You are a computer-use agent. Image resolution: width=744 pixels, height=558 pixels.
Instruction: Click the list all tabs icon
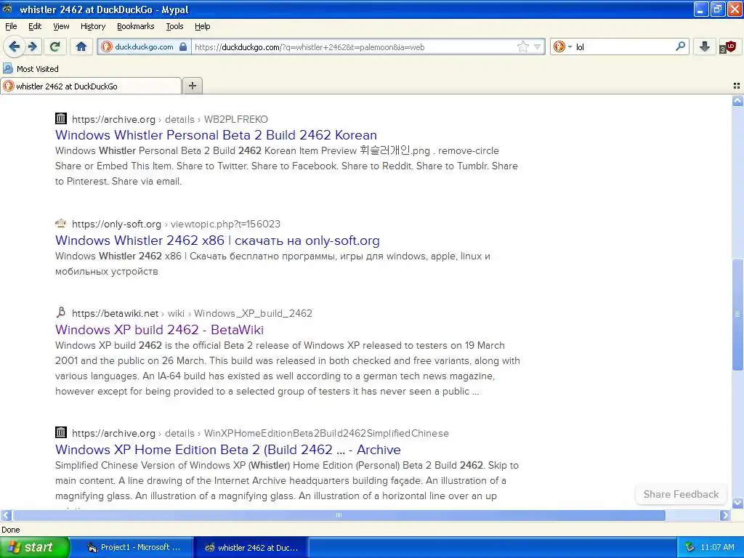[x=737, y=86]
